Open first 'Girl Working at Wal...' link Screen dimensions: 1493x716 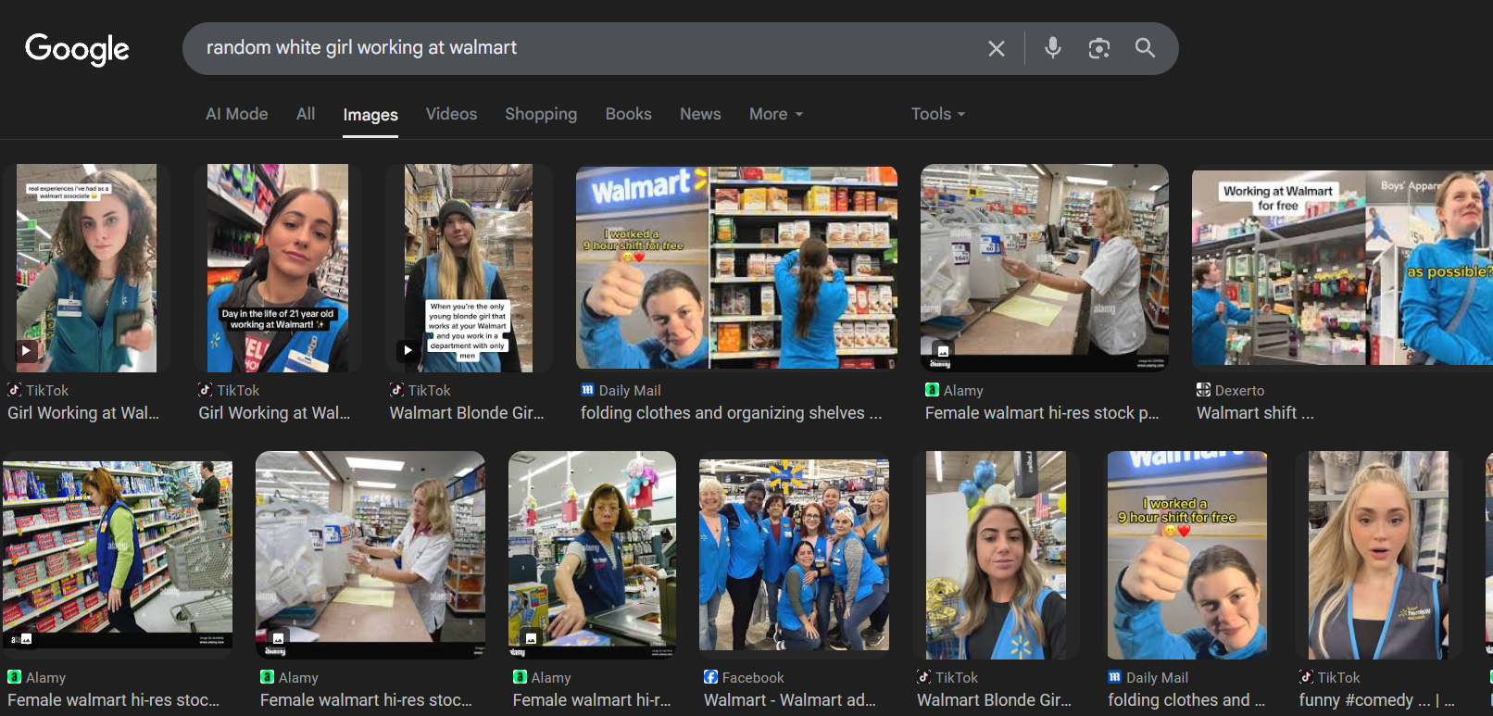(83, 413)
